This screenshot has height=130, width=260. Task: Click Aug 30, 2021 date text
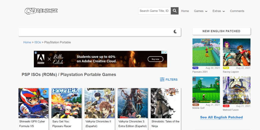pyautogui.click(x=213, y=68)
